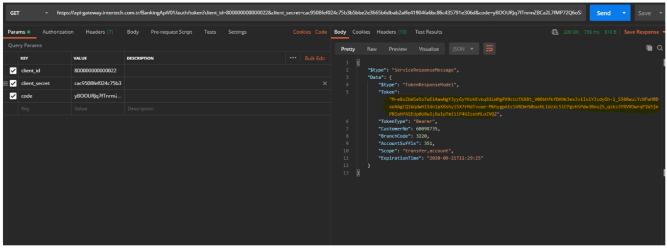
Task: Switch to the Authorization tab
Action: click(x=58, y=32)
